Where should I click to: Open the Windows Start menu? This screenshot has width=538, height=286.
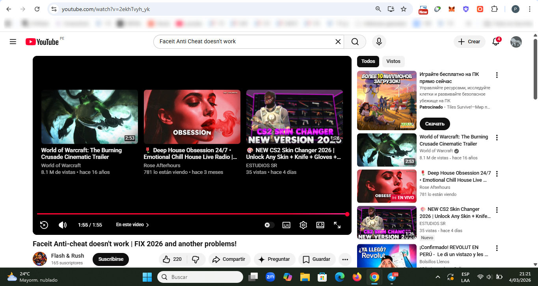(147, 277)
